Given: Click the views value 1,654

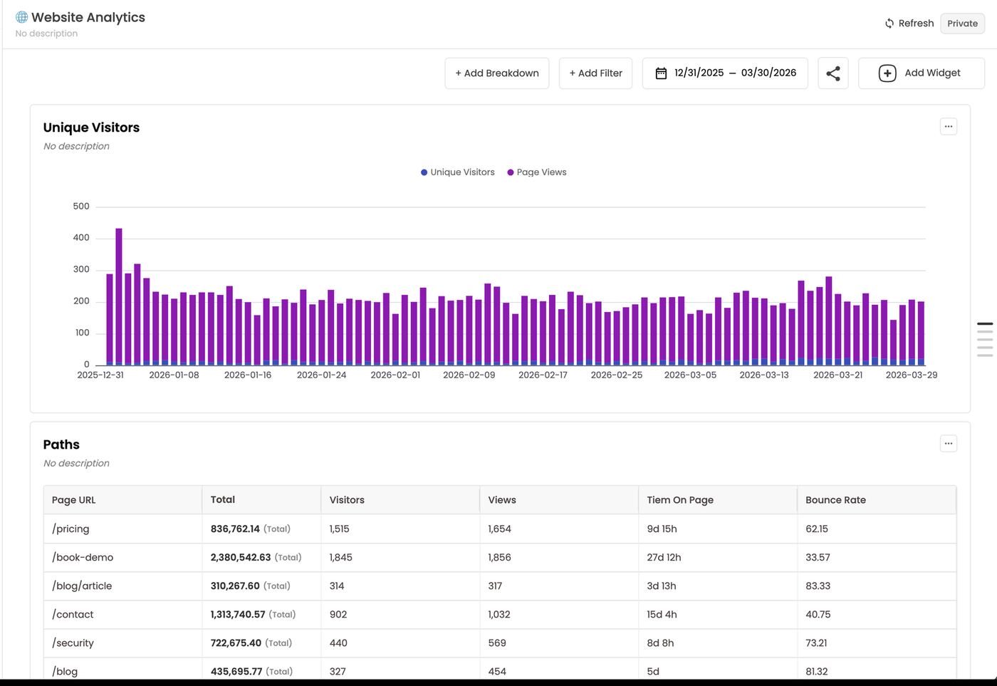Looking at the screenshot, I should click(500, 529).
